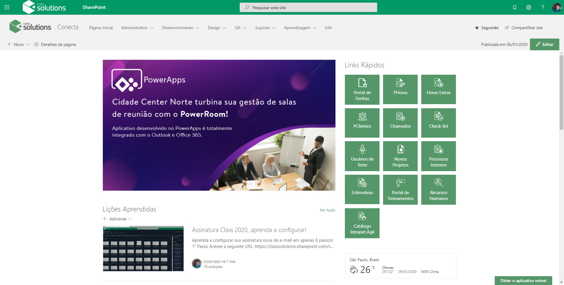The height and width of the screenshot is (285, 564).
Task: Click the Edit navigation link
Action: [328, 28]
